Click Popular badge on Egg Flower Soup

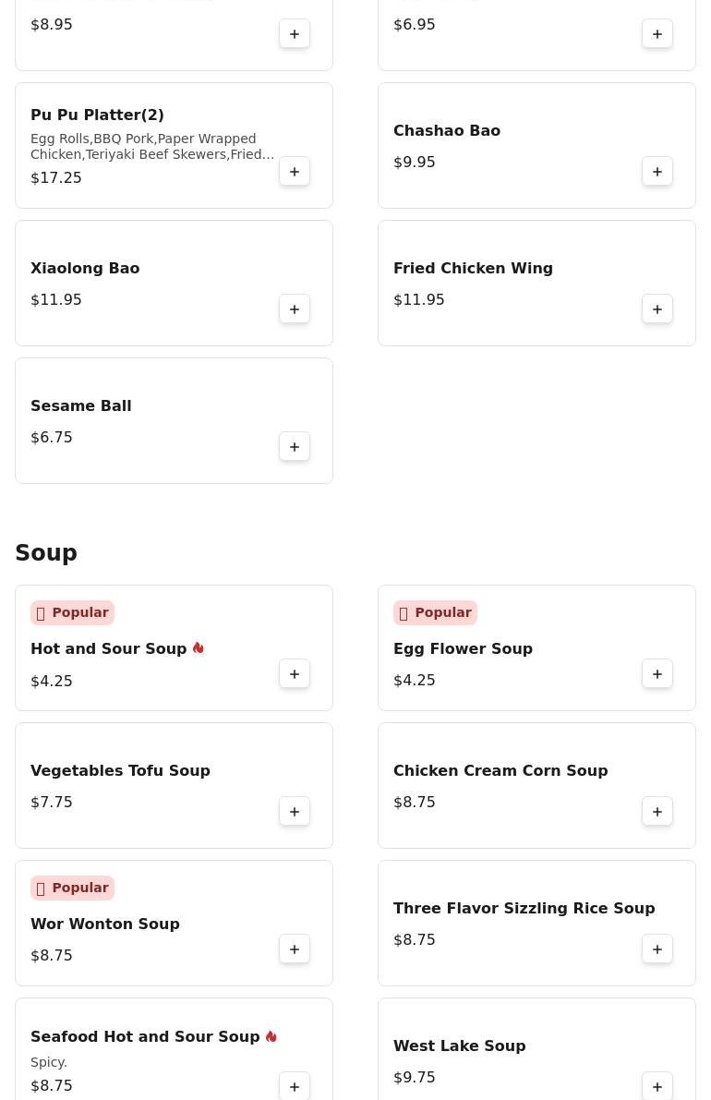pos(435,612)
